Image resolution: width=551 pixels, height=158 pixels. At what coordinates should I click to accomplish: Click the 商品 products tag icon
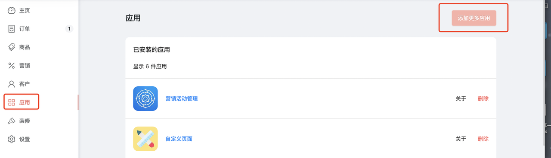[12, 47]
